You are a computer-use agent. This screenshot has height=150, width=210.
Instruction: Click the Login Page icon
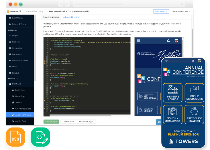13,90
